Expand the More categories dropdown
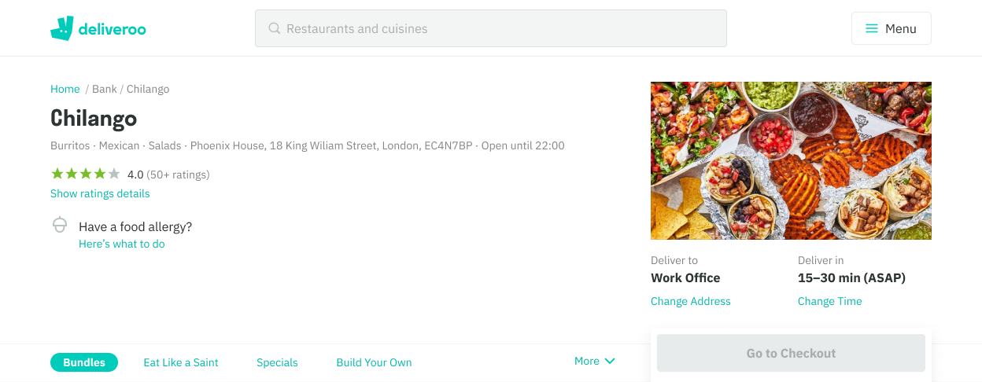 tap(595, 361)
